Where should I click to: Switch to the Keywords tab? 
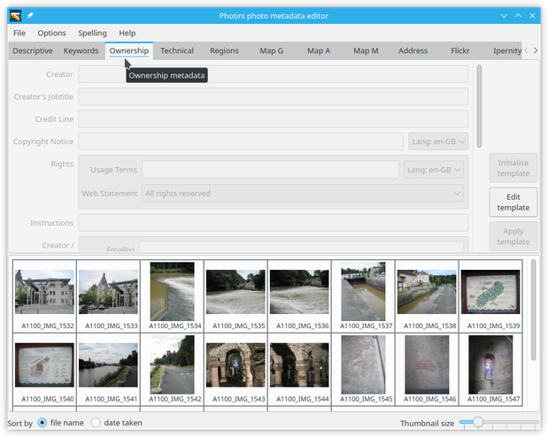[81, 50]
